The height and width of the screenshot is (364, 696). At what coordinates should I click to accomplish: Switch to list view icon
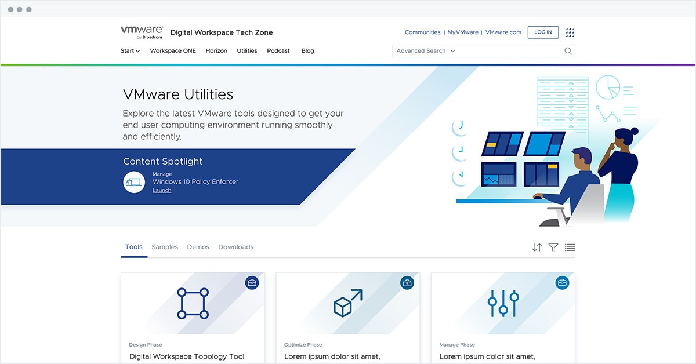570,247
